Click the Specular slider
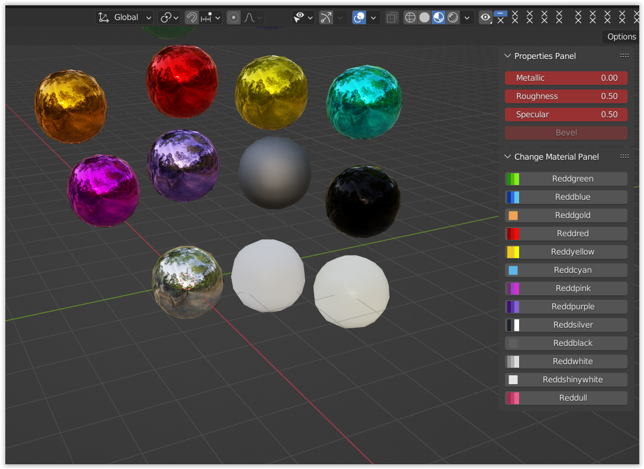 (566, 114)
